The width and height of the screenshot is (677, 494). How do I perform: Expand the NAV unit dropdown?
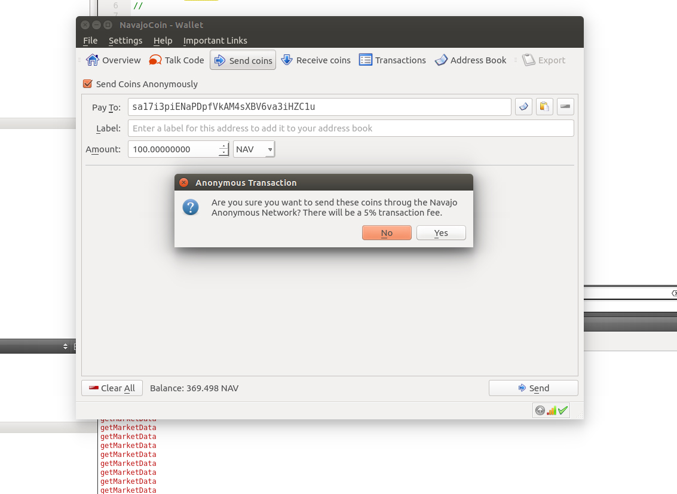[254, 149]
